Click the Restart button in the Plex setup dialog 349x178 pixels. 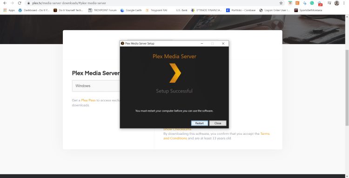[x=200, y=123]
